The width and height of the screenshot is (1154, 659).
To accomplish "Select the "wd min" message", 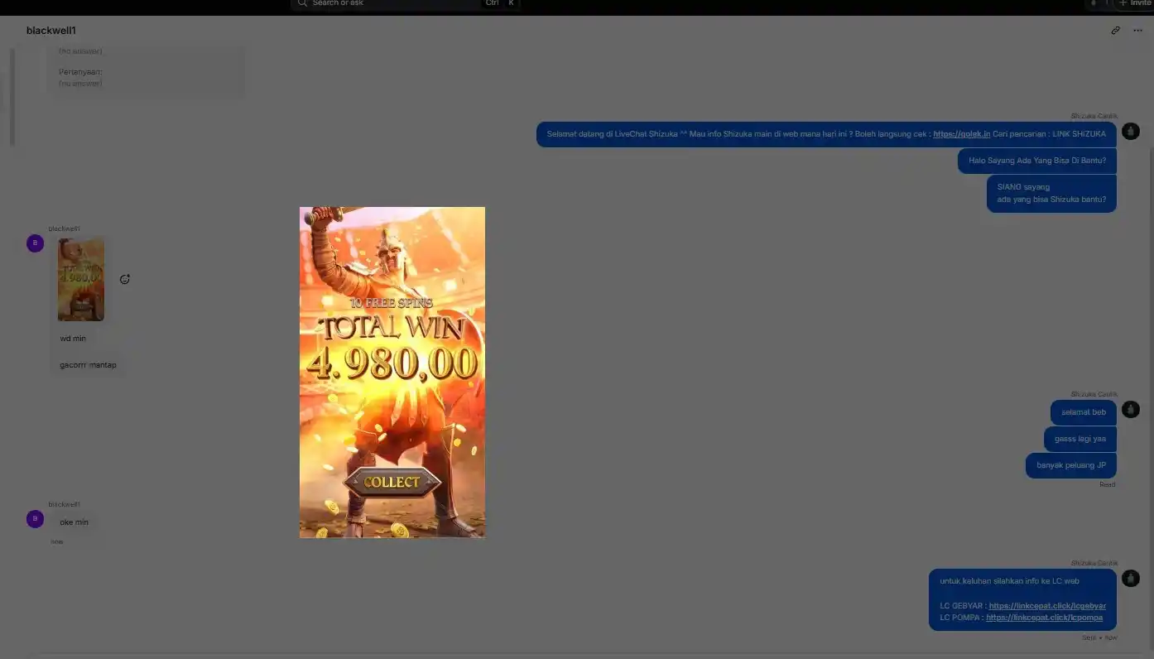I will 73,339.
